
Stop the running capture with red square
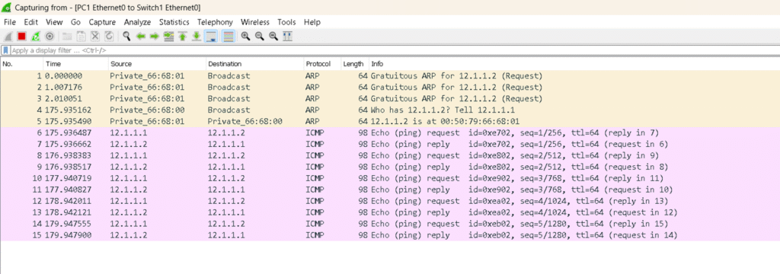(x=21, y=36)
